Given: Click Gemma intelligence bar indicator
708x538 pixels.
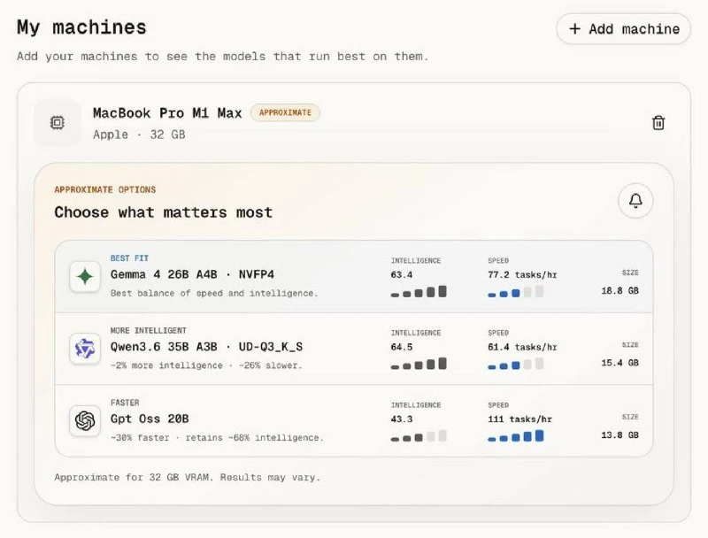Looking at the screenshot, I should coord(419,292).
